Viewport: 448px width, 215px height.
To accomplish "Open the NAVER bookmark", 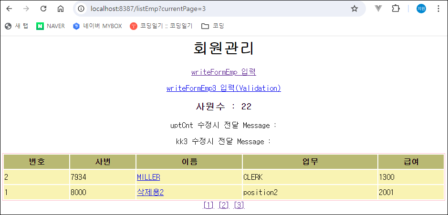I will 51,26.
